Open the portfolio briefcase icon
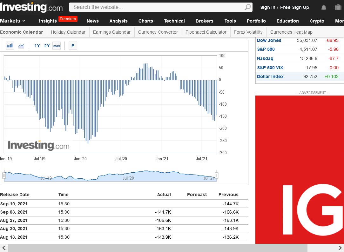This screenshot has height=252, width=344. point(338,7)
